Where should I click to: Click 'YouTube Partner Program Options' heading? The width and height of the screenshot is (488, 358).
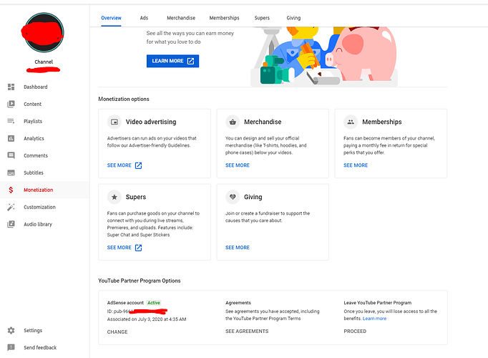pyautogui.click(x=140, y=281)
